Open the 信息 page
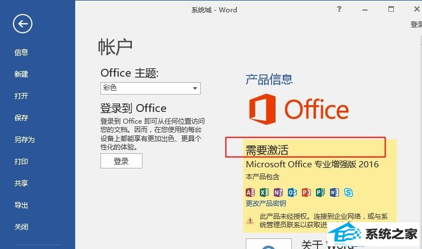Viewport: 422px width, 249px height. [x=21, y=53]
